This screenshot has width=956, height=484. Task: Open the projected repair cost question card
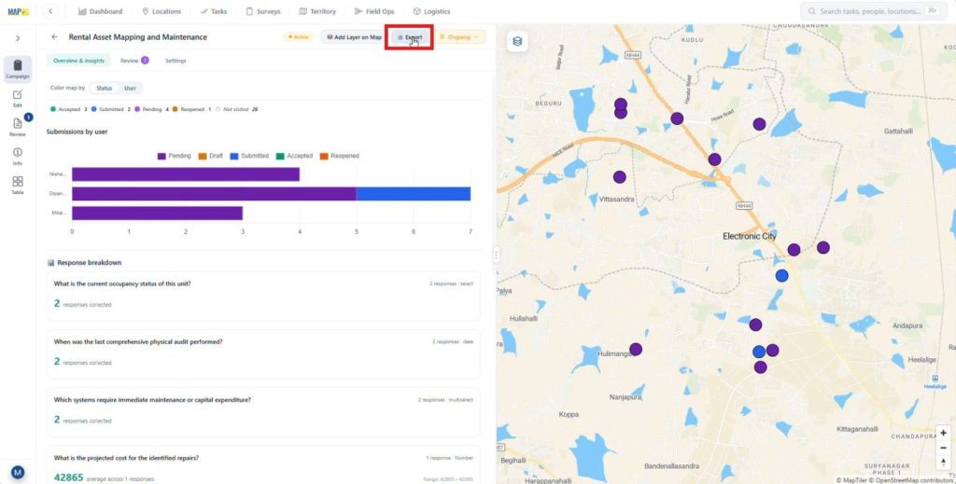[x=263, y=465]
